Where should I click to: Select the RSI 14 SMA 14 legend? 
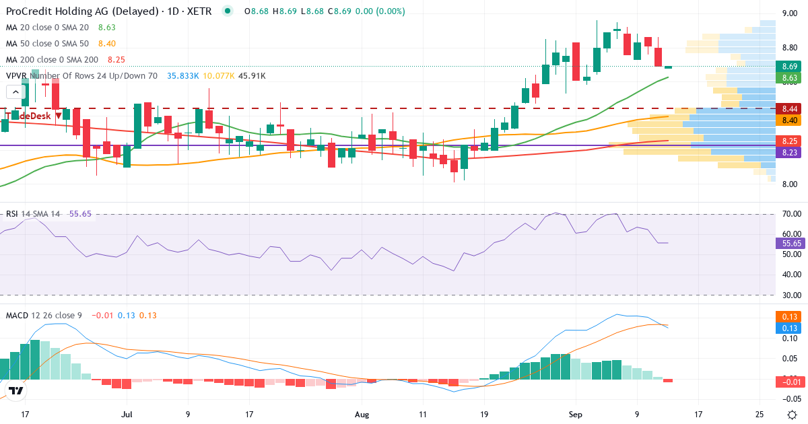tap(33, 214)
